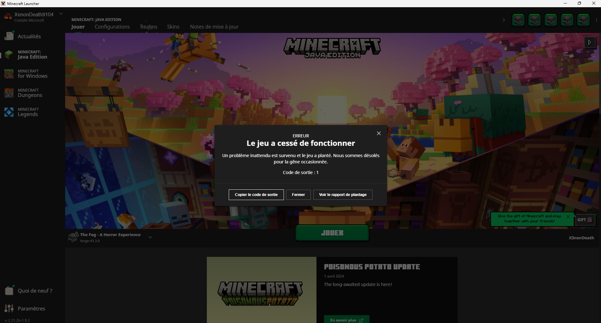Click the green JOUER play button

tap(332, 233)
